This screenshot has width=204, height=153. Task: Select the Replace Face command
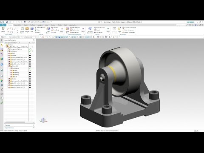pos(75,30)
